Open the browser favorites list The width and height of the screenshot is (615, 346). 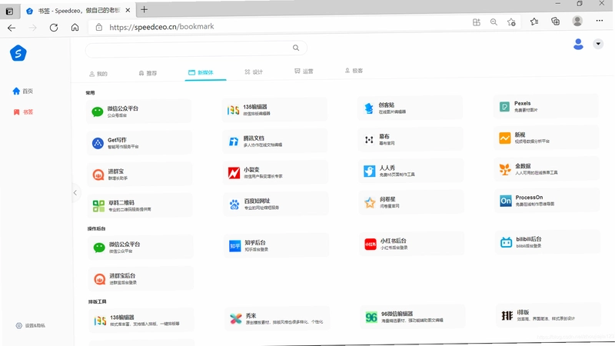(534, 22)
